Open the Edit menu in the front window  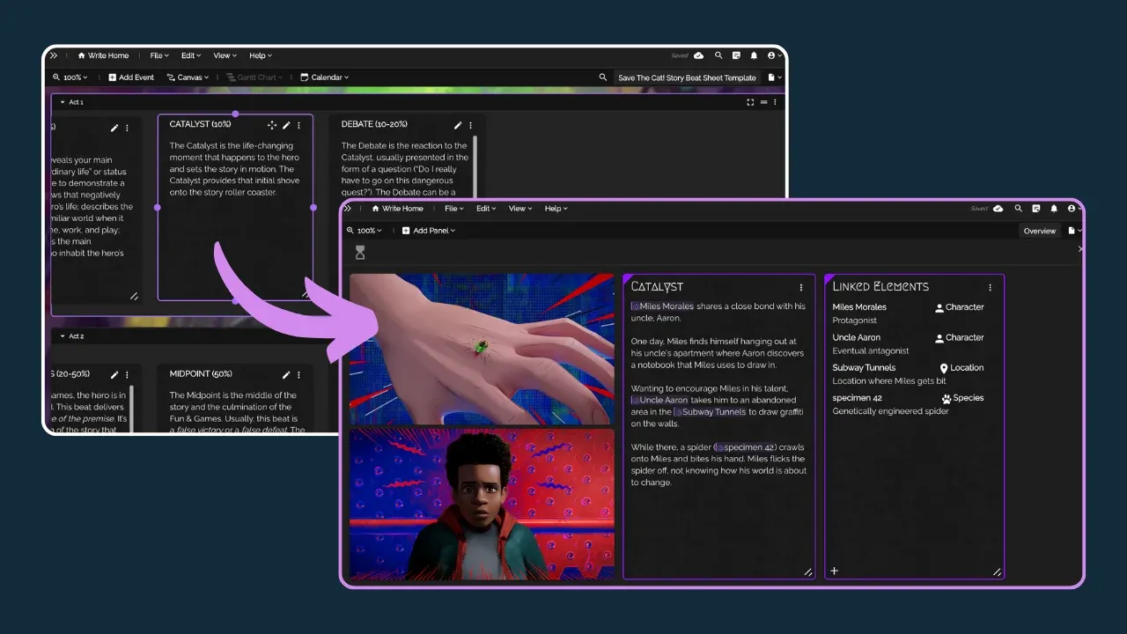pos(486,209)
